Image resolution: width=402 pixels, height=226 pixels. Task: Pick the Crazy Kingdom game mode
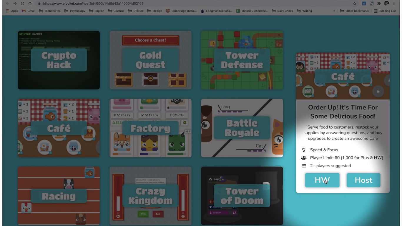[150, 196]
